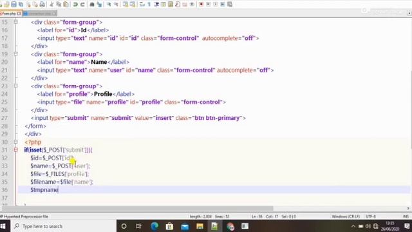412x232 pixels.
Task: Click the Save All toolbar icon
Action: 21,5
